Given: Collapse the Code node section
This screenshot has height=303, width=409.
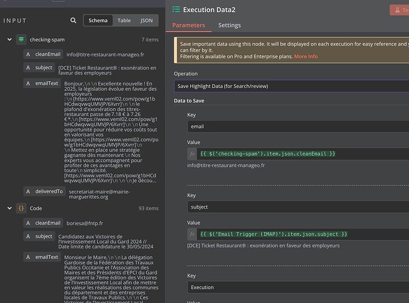Looking at the screenshot, I should click(x=9, y=208).
